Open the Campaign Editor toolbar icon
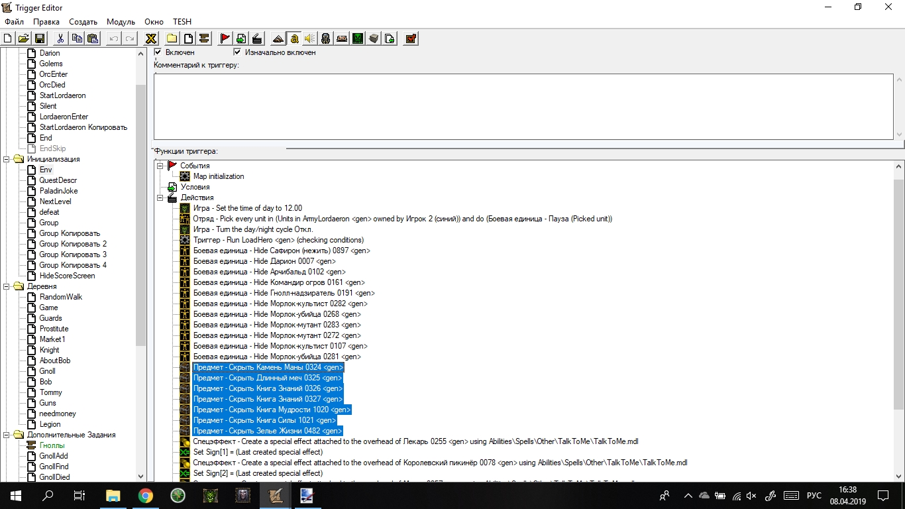Viewport: 905px width, 509px height. click(x=342, y=38)
